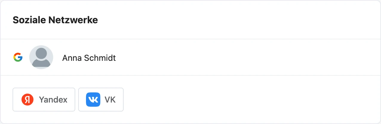Select the connected Google account row
This screenshot has height=124, width=381.
point(190,57)
